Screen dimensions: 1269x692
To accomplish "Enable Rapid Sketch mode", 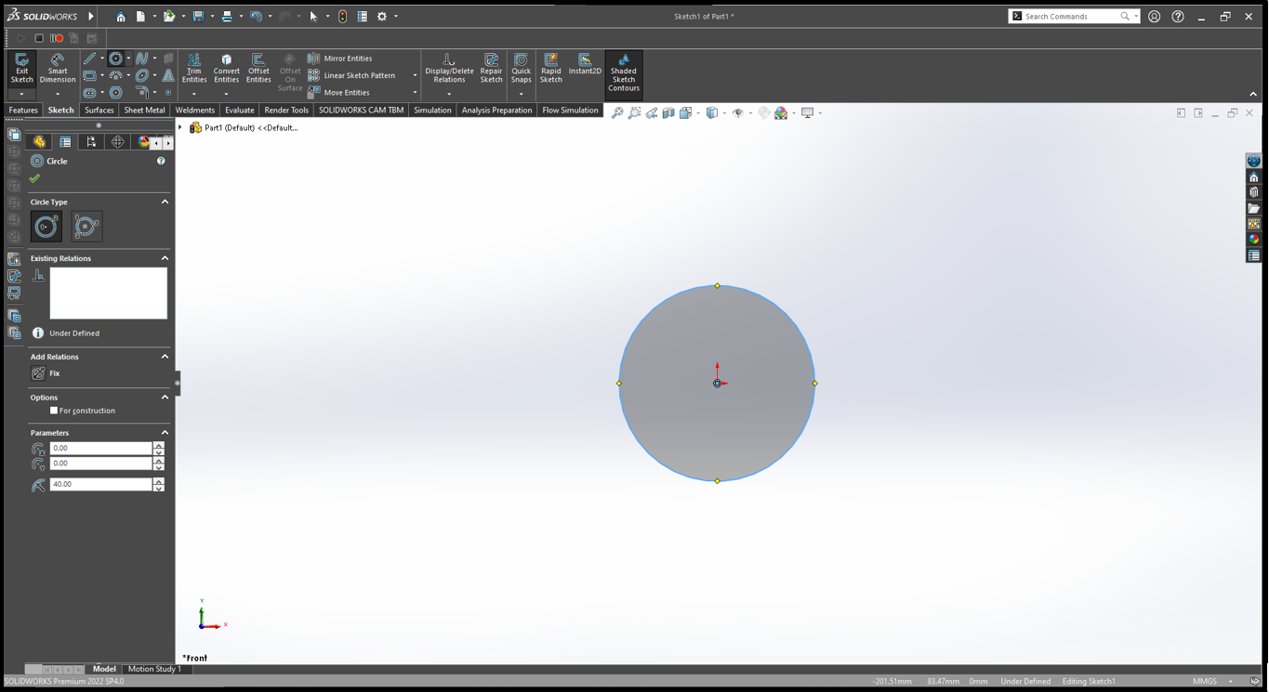I will point(550,67).
